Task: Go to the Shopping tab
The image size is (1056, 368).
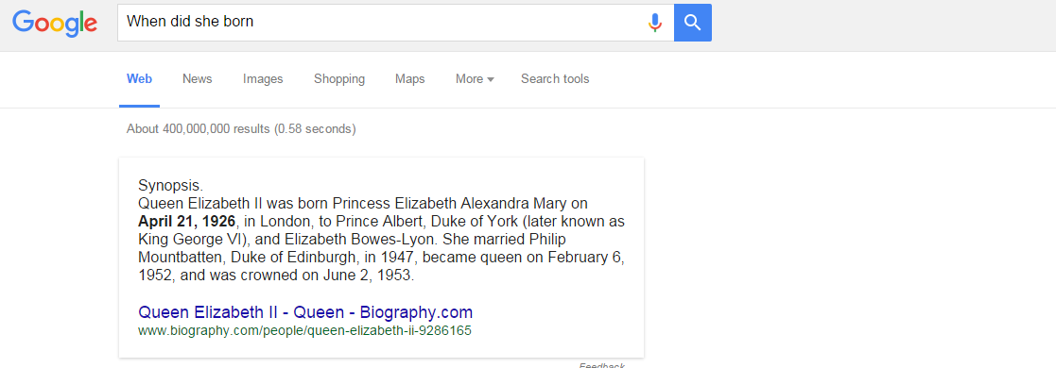Action: (x=339, y=79)
